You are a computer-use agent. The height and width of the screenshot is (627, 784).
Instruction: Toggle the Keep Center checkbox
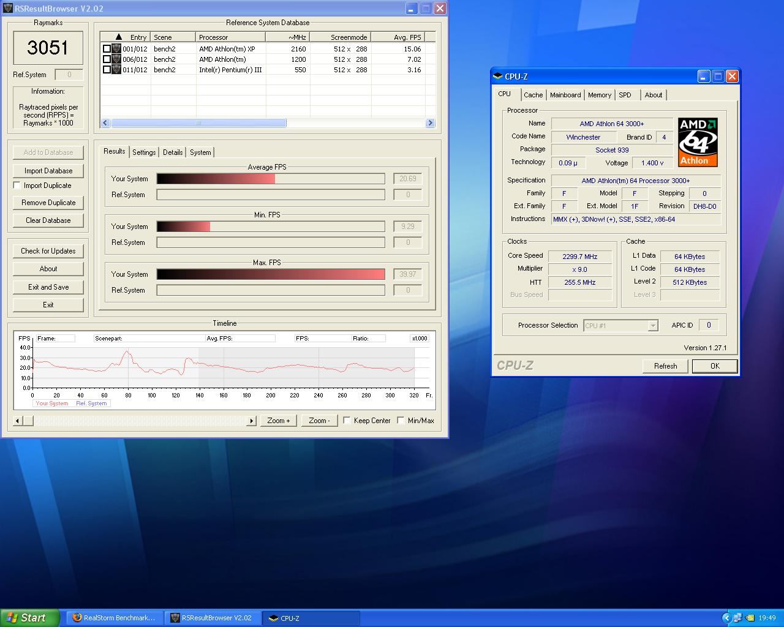click(347, 420)
